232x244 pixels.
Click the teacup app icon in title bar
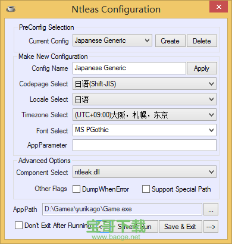coord(11,9)
